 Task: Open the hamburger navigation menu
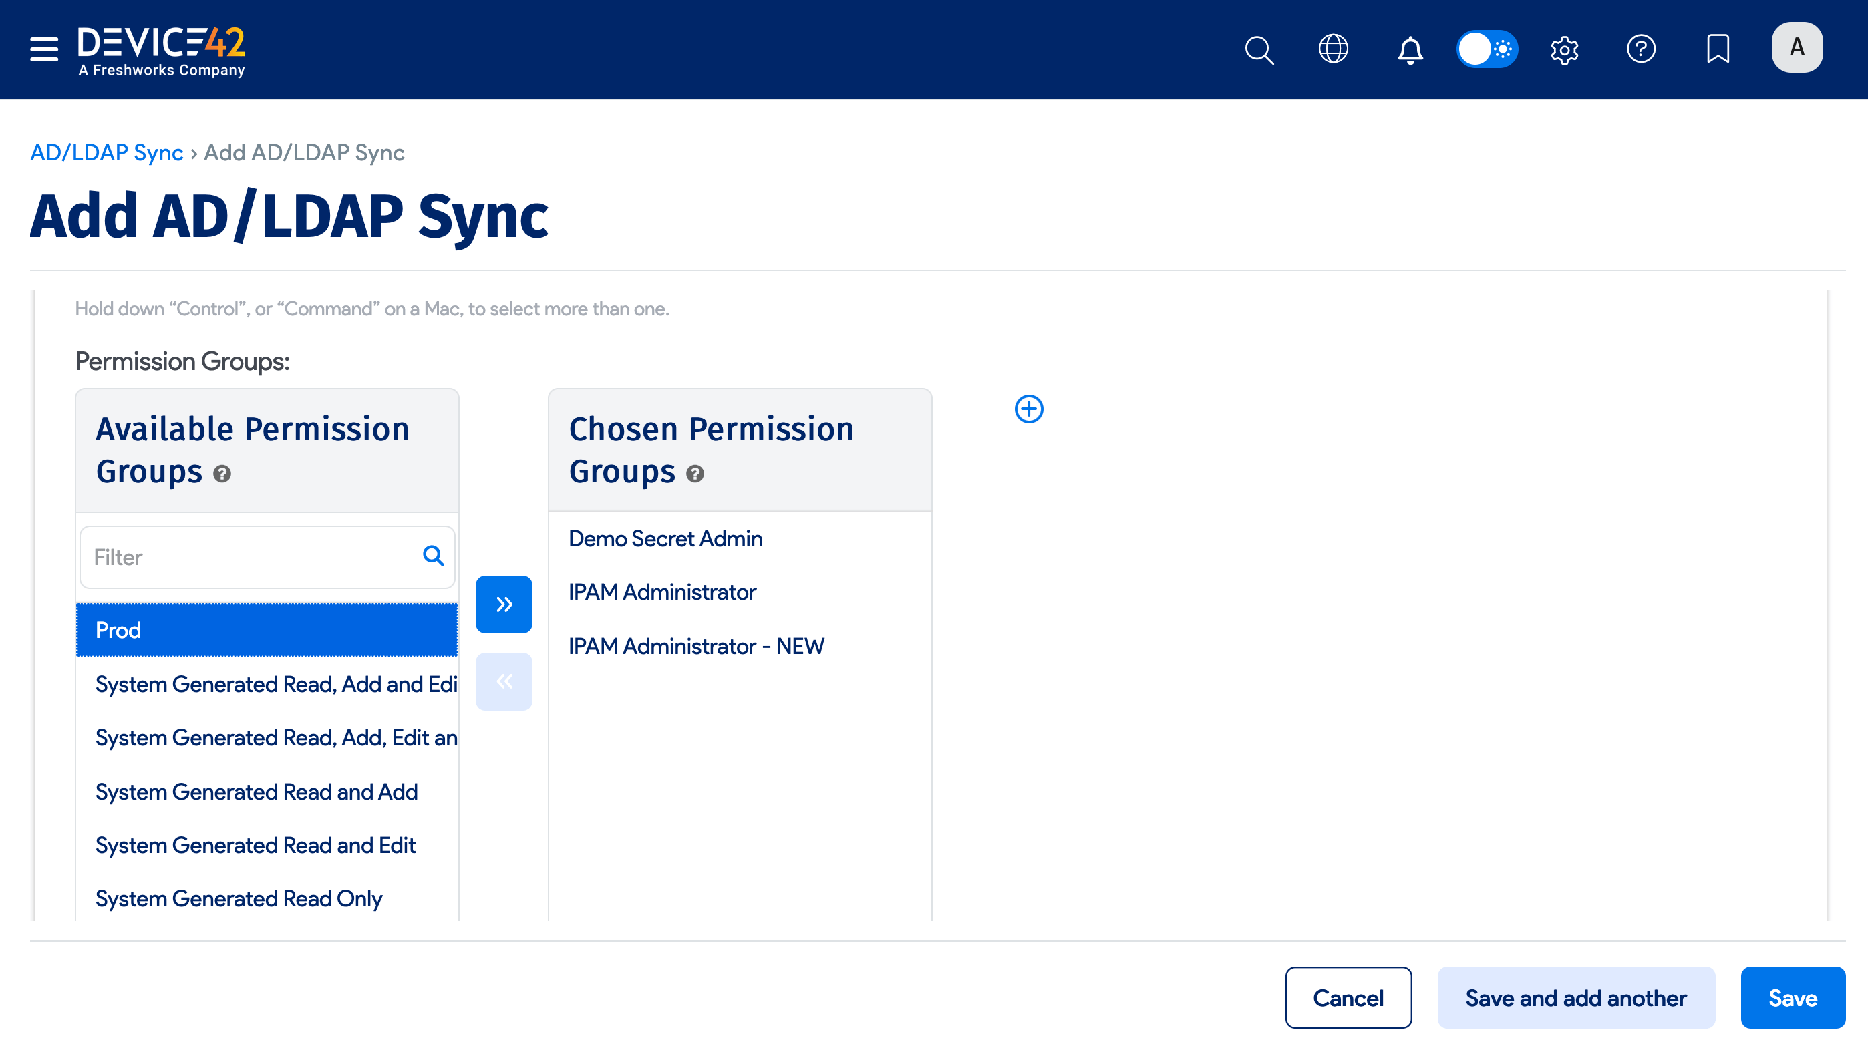43,49
